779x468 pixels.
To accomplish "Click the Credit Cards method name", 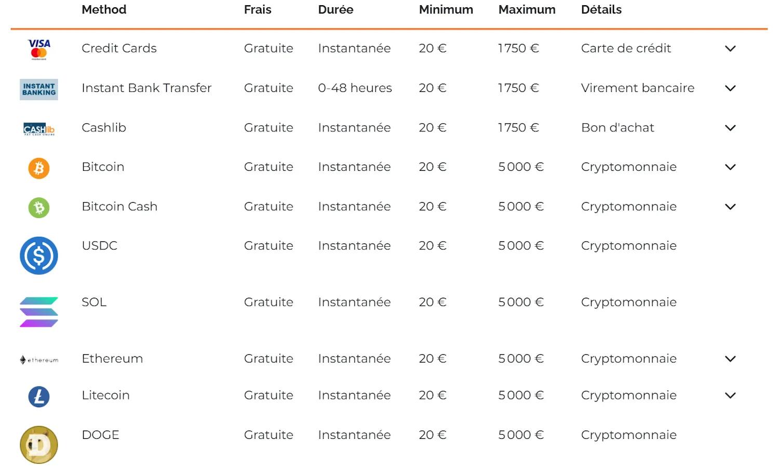I will click(119, 48).
